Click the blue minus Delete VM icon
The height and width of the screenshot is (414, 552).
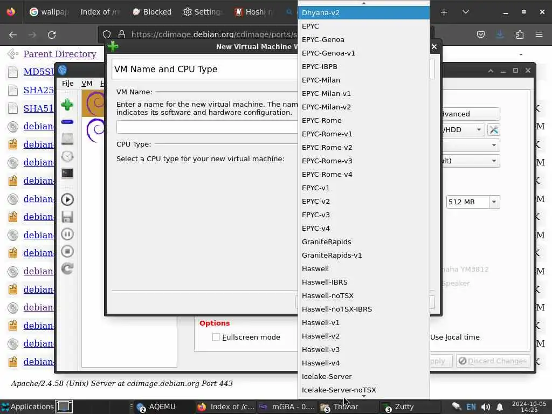coord(67,122)
